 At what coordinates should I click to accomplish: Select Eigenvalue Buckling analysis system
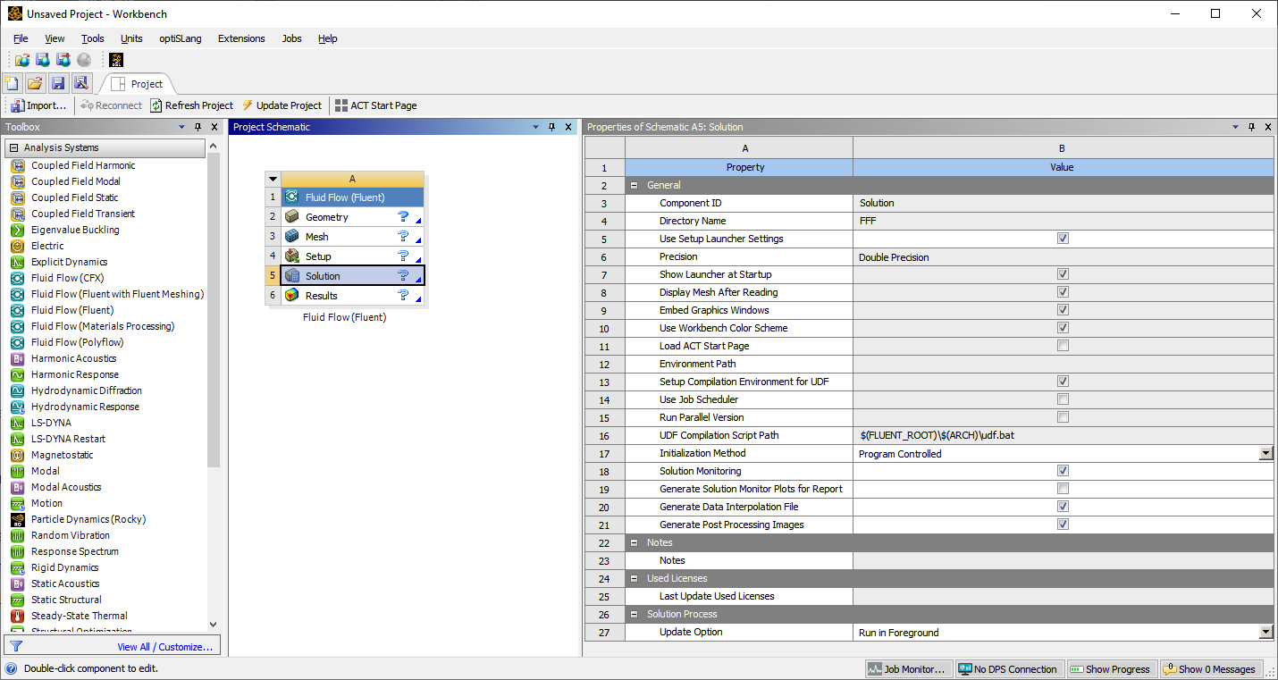(x=75, y=230)
